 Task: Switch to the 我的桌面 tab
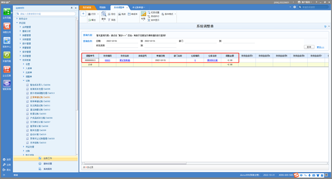pyautogui.click(x=87, y=7)
